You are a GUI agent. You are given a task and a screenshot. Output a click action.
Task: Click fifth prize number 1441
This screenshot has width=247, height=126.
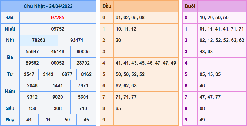coord(58,86)
